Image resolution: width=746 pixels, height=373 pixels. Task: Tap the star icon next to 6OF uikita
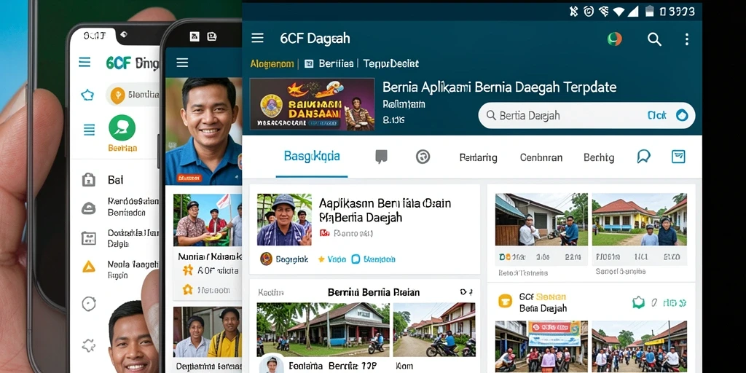coord(188,270)
